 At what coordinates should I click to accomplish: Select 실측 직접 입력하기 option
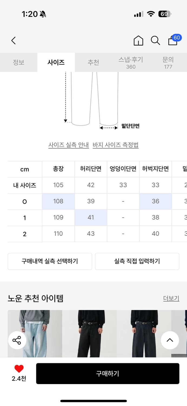point(137,261)
